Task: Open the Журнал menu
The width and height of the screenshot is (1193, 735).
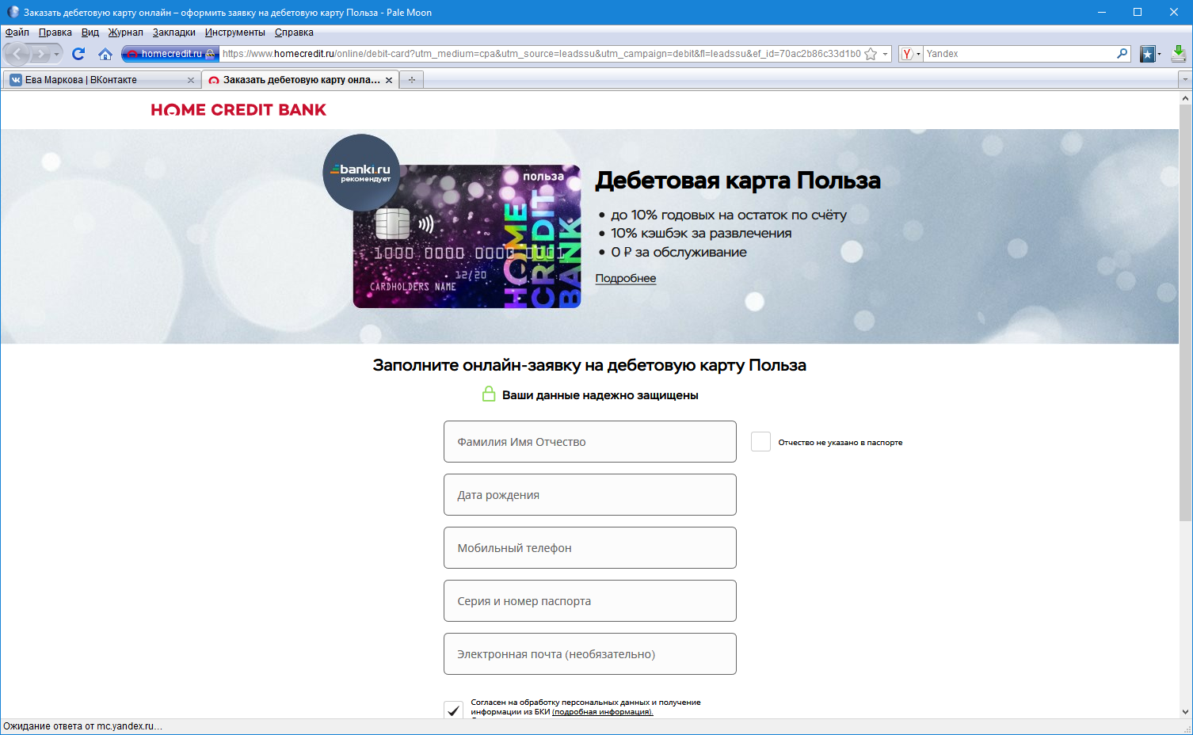Action: [x=126, y=32]
